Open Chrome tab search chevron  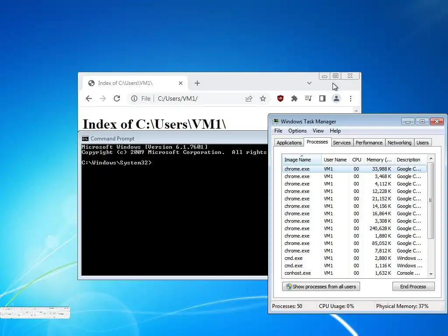coord(309,83)
